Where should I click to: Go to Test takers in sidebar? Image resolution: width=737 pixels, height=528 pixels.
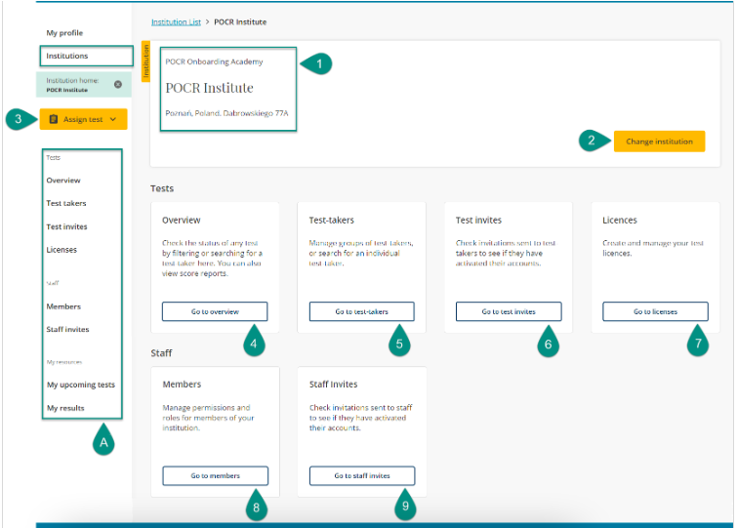click(x=66, y=203)
